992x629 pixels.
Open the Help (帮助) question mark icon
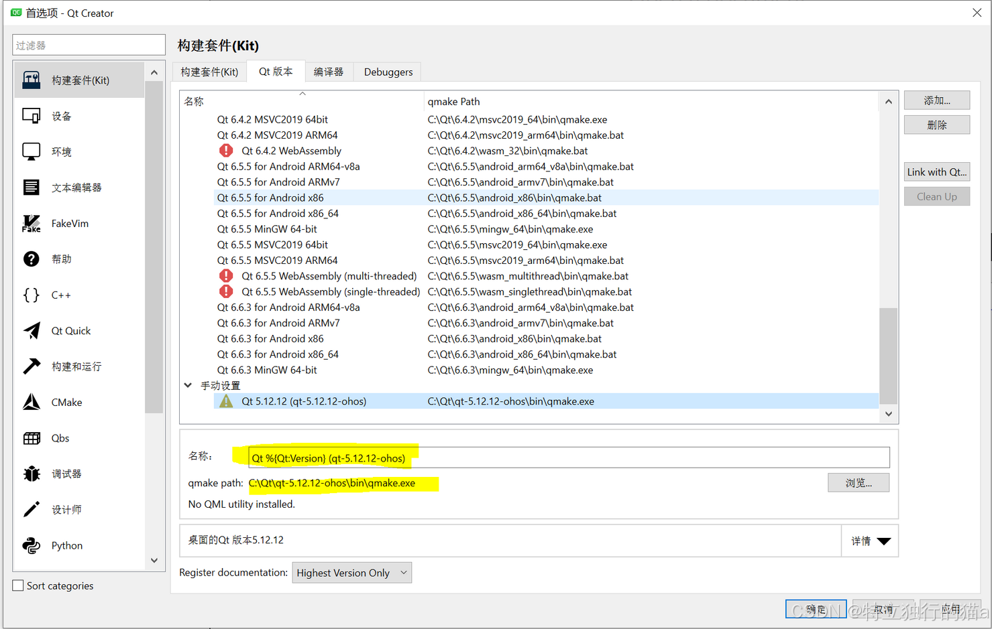pos(32,259)
